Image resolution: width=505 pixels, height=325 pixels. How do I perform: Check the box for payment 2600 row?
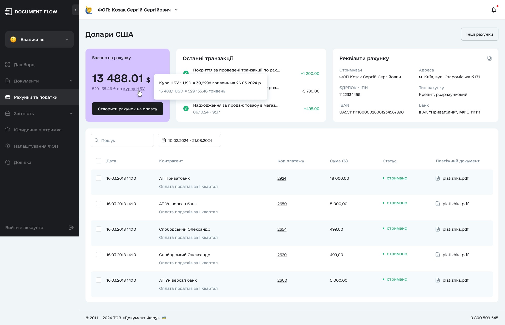[99, 280]
